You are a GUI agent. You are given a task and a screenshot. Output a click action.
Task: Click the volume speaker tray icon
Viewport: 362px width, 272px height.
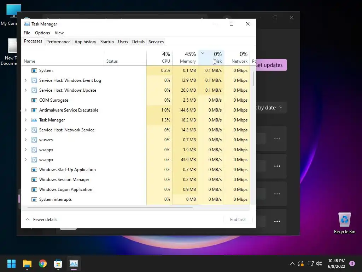319,263
